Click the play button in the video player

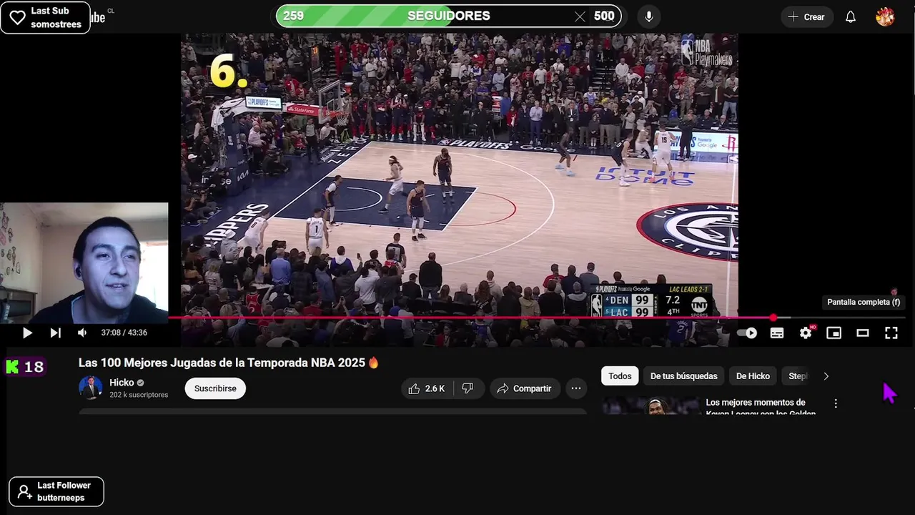coord(27,333)
